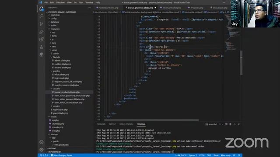
Task: Select the powershell terminal entry
Action: coord(211,124)
